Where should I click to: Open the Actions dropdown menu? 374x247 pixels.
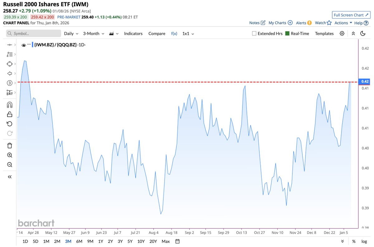pyautogui.click(x=343, y=23)
